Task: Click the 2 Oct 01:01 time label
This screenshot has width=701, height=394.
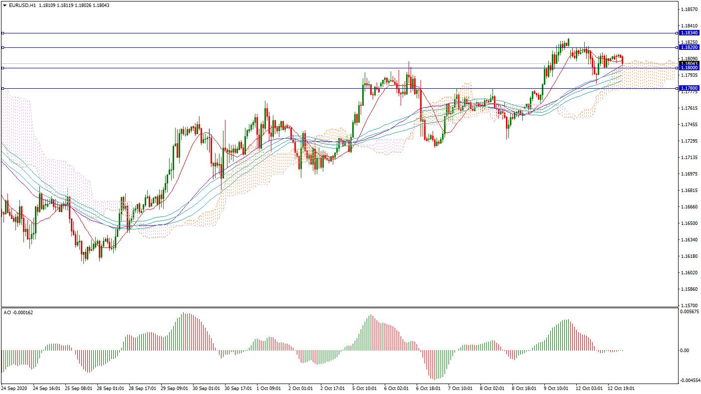Action: 301,388
